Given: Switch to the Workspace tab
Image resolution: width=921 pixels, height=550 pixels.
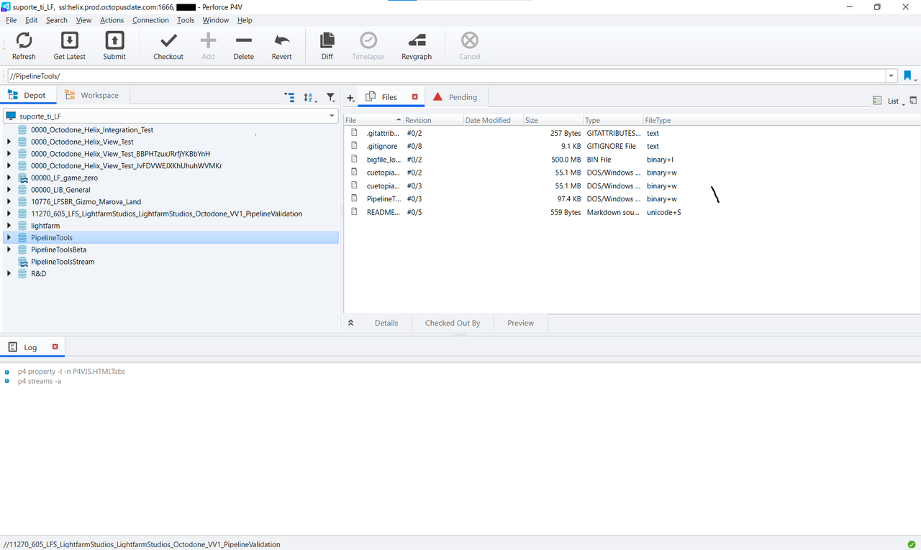Looking at the screenshot, I should [x=92, y=95].
